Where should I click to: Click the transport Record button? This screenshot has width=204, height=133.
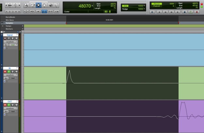(x=197, y=12)
